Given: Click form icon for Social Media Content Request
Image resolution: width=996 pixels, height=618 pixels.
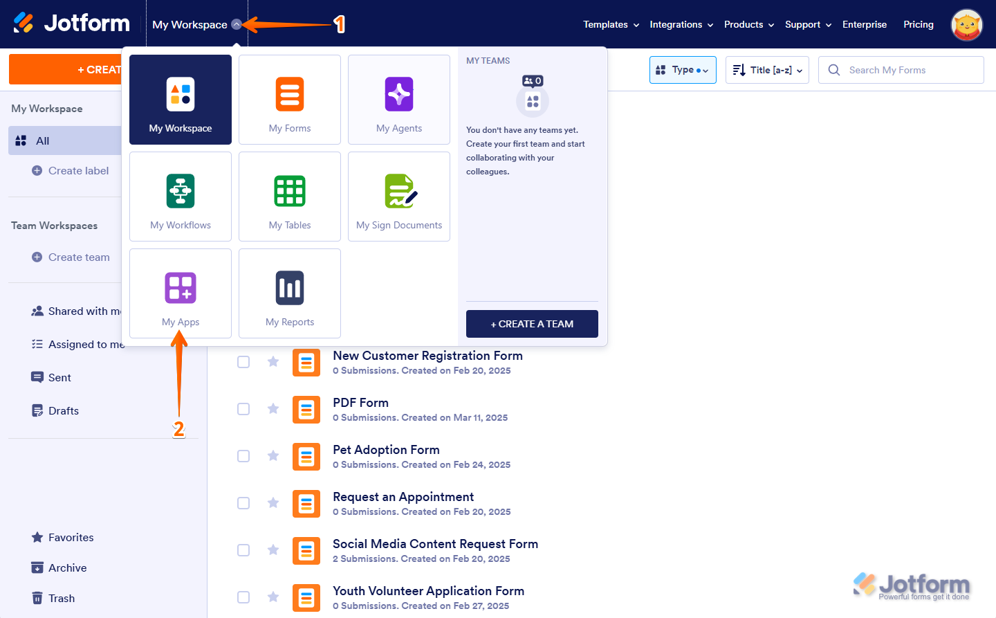Looking at the screenshot, I should pyautogui.click(x=306, y=551).
